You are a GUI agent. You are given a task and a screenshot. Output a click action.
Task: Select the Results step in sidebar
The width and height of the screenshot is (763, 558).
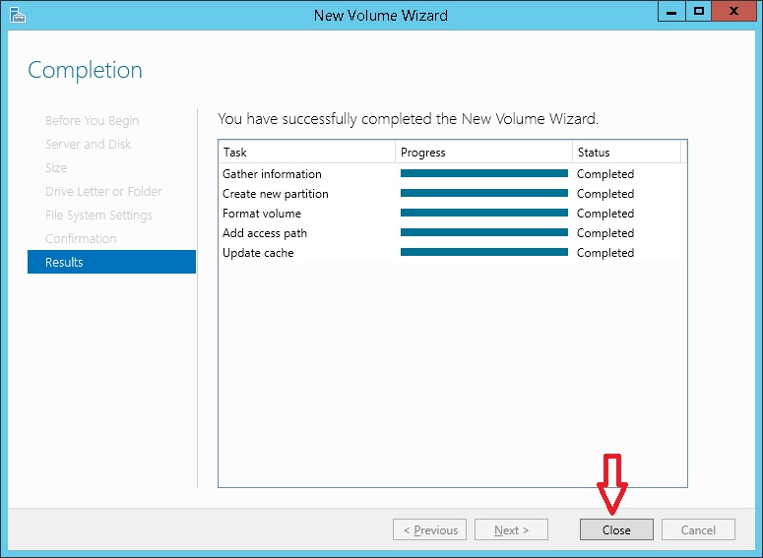point(111,263)
